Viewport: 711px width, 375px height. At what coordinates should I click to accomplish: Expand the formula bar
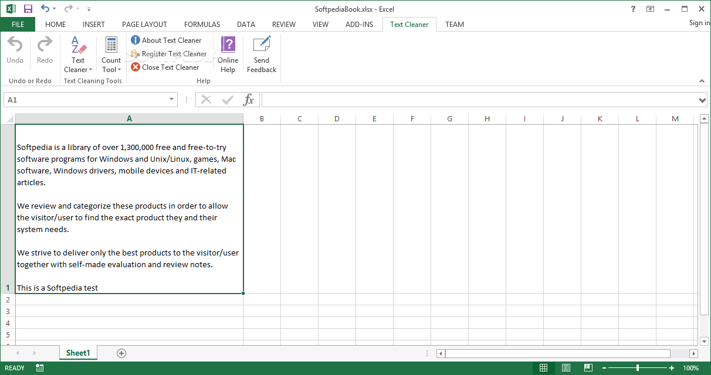[x=703, y=100]
